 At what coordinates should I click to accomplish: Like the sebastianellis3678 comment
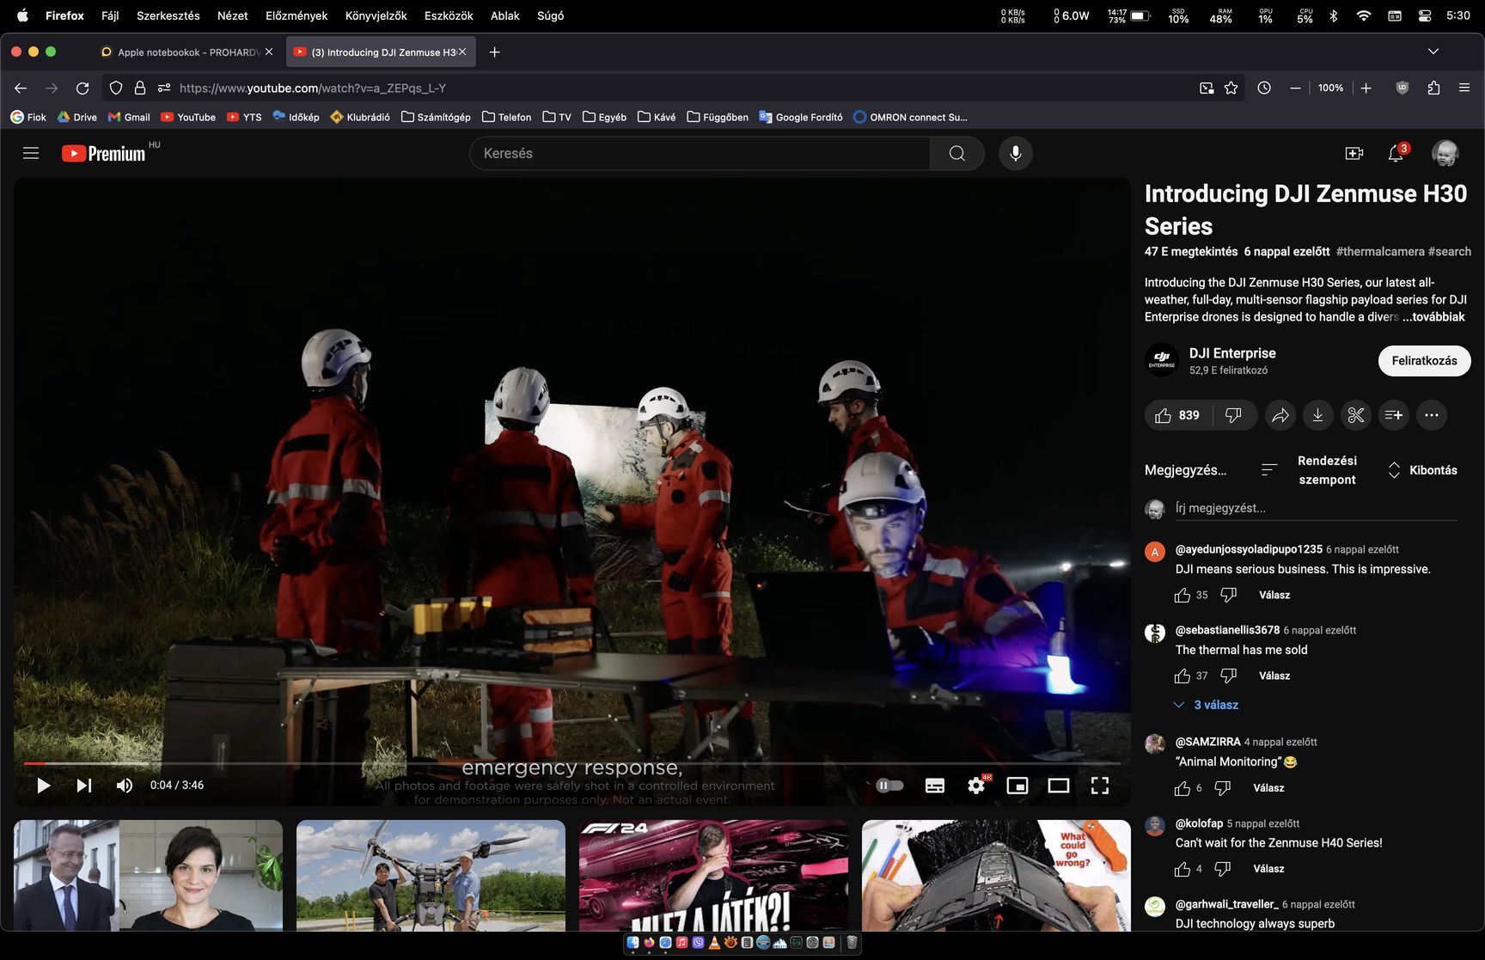pos(1182,676)
